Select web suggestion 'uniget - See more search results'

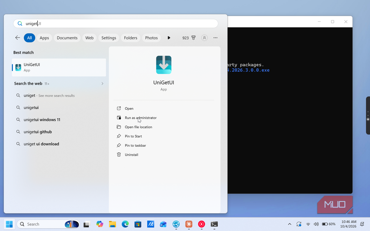(59, 96)
